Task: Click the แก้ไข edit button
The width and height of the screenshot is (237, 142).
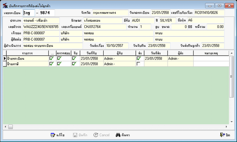Action: coord(58,135)
